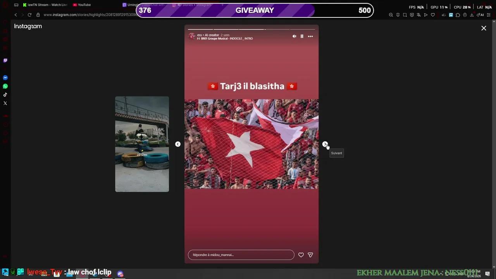Open the Instagram logo home link
The image size is (496, 279).
pos(28,26)
